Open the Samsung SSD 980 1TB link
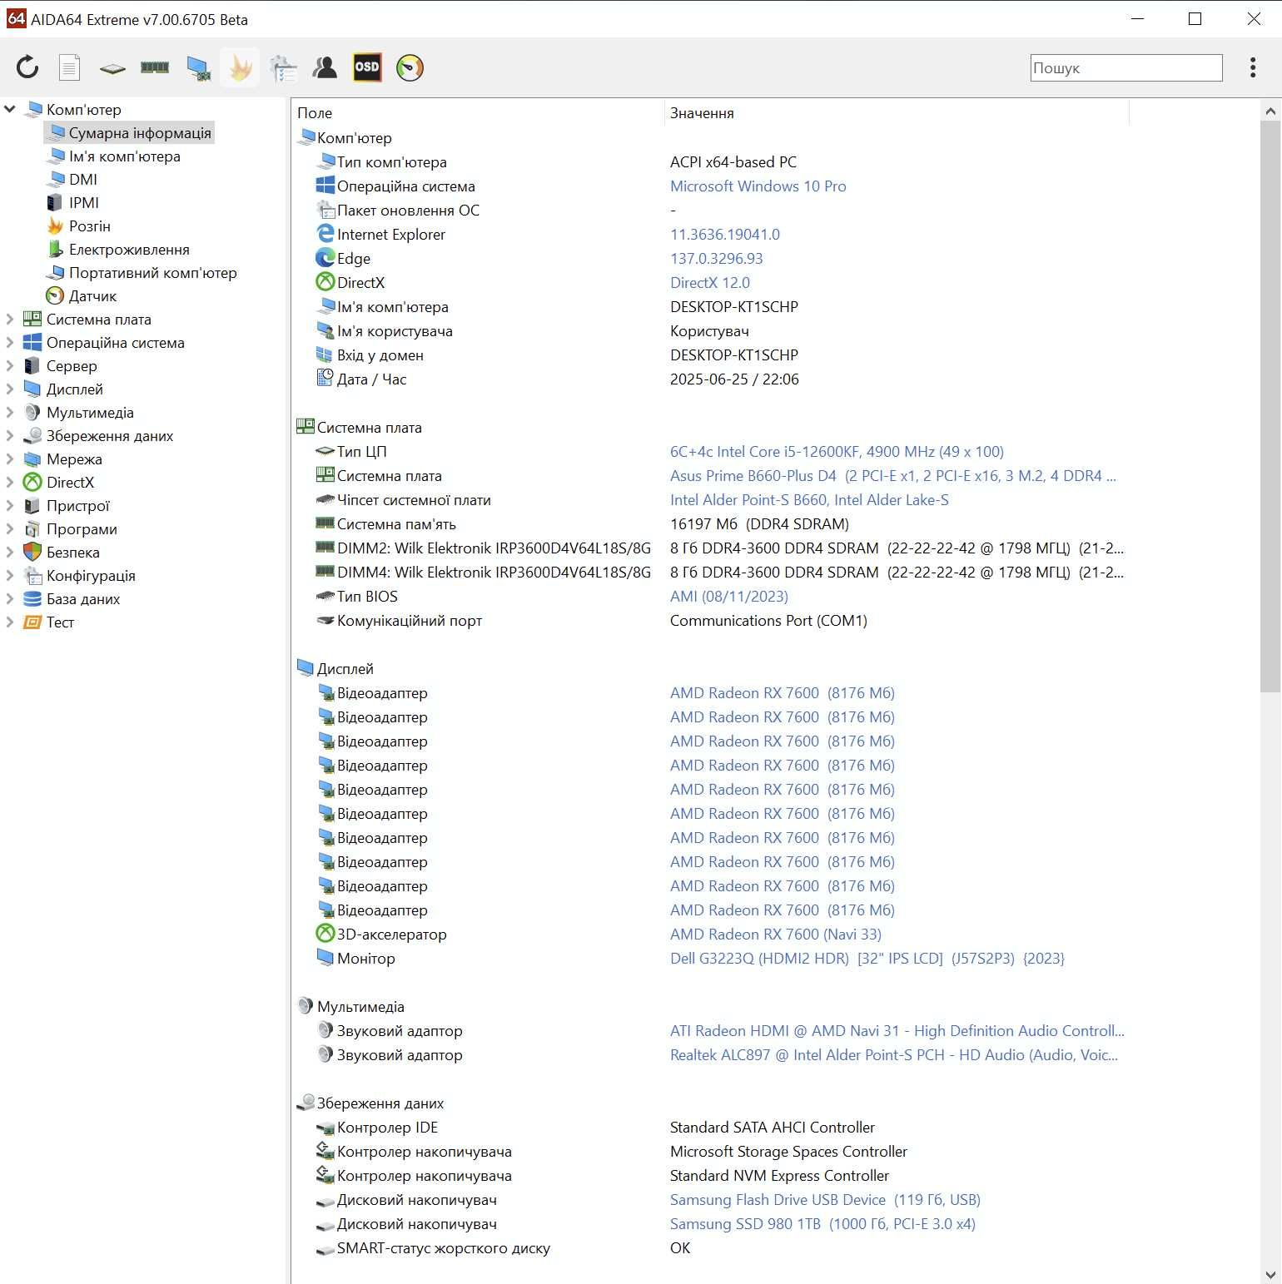 [x=822, y=1223]
